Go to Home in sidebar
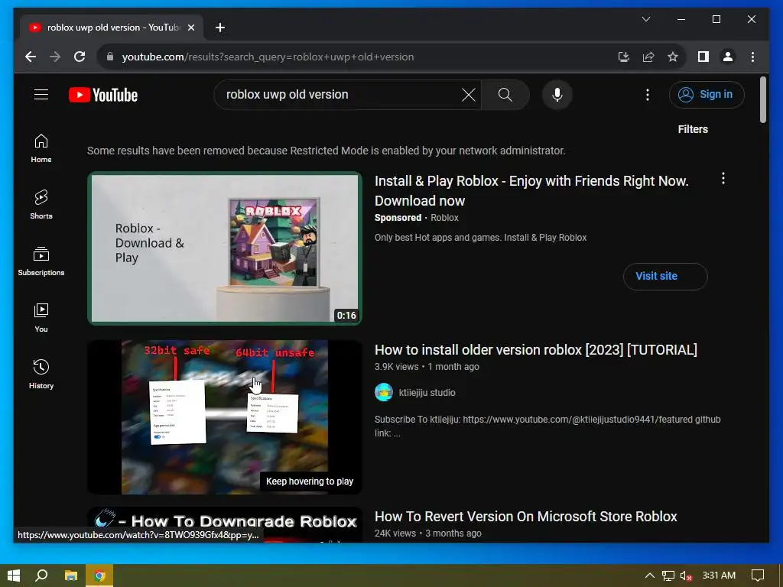Image resolution: width=783 pixels, height=587 pixels. click(41, 148)
